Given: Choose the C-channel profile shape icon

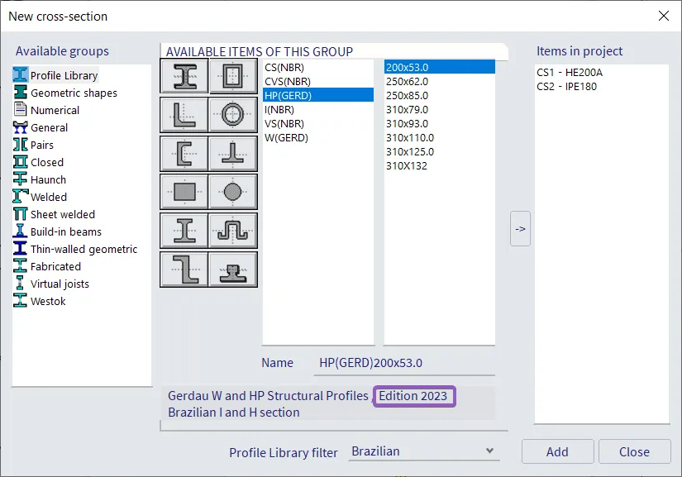Looking at the screenshot, I should point(184,154).
